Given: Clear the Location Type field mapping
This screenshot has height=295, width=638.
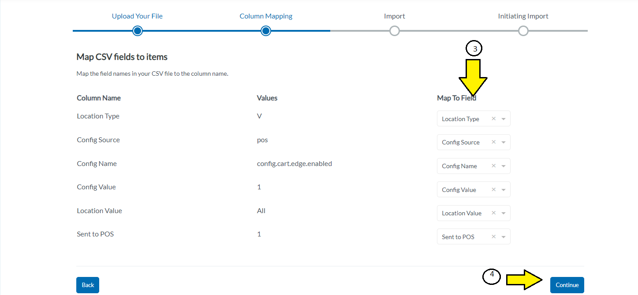Looking at the screenshot, I should pos(493,118).
